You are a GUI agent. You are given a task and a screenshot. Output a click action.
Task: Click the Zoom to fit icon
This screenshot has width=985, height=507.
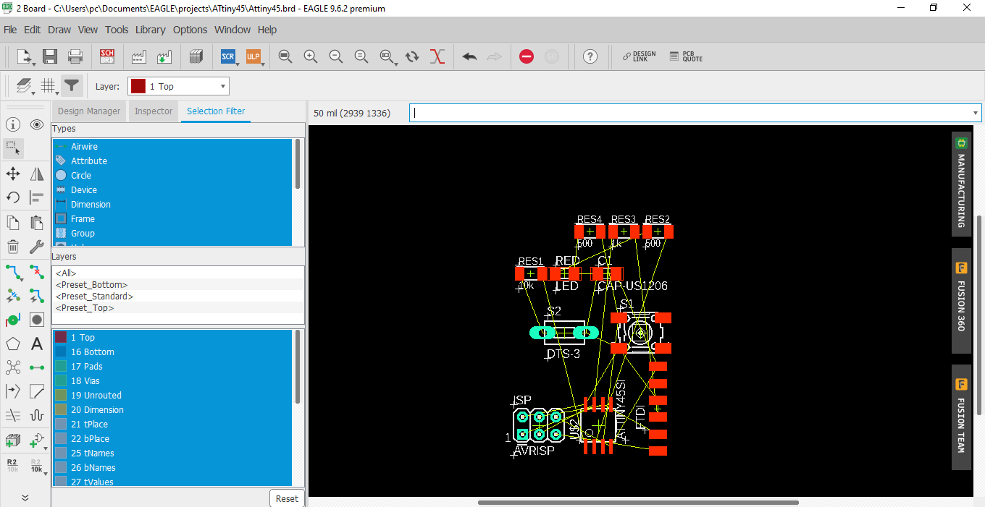[x=285, y=56]
